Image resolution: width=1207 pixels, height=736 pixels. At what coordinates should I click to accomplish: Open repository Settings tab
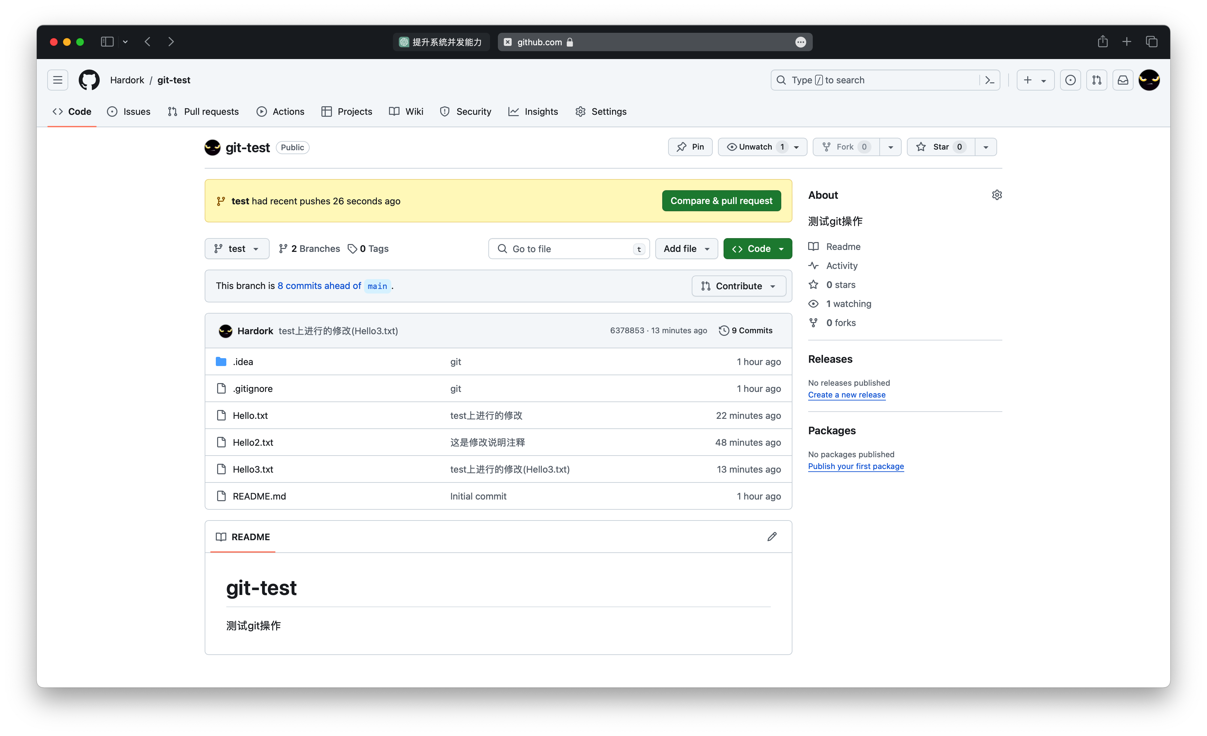[601, 112]
